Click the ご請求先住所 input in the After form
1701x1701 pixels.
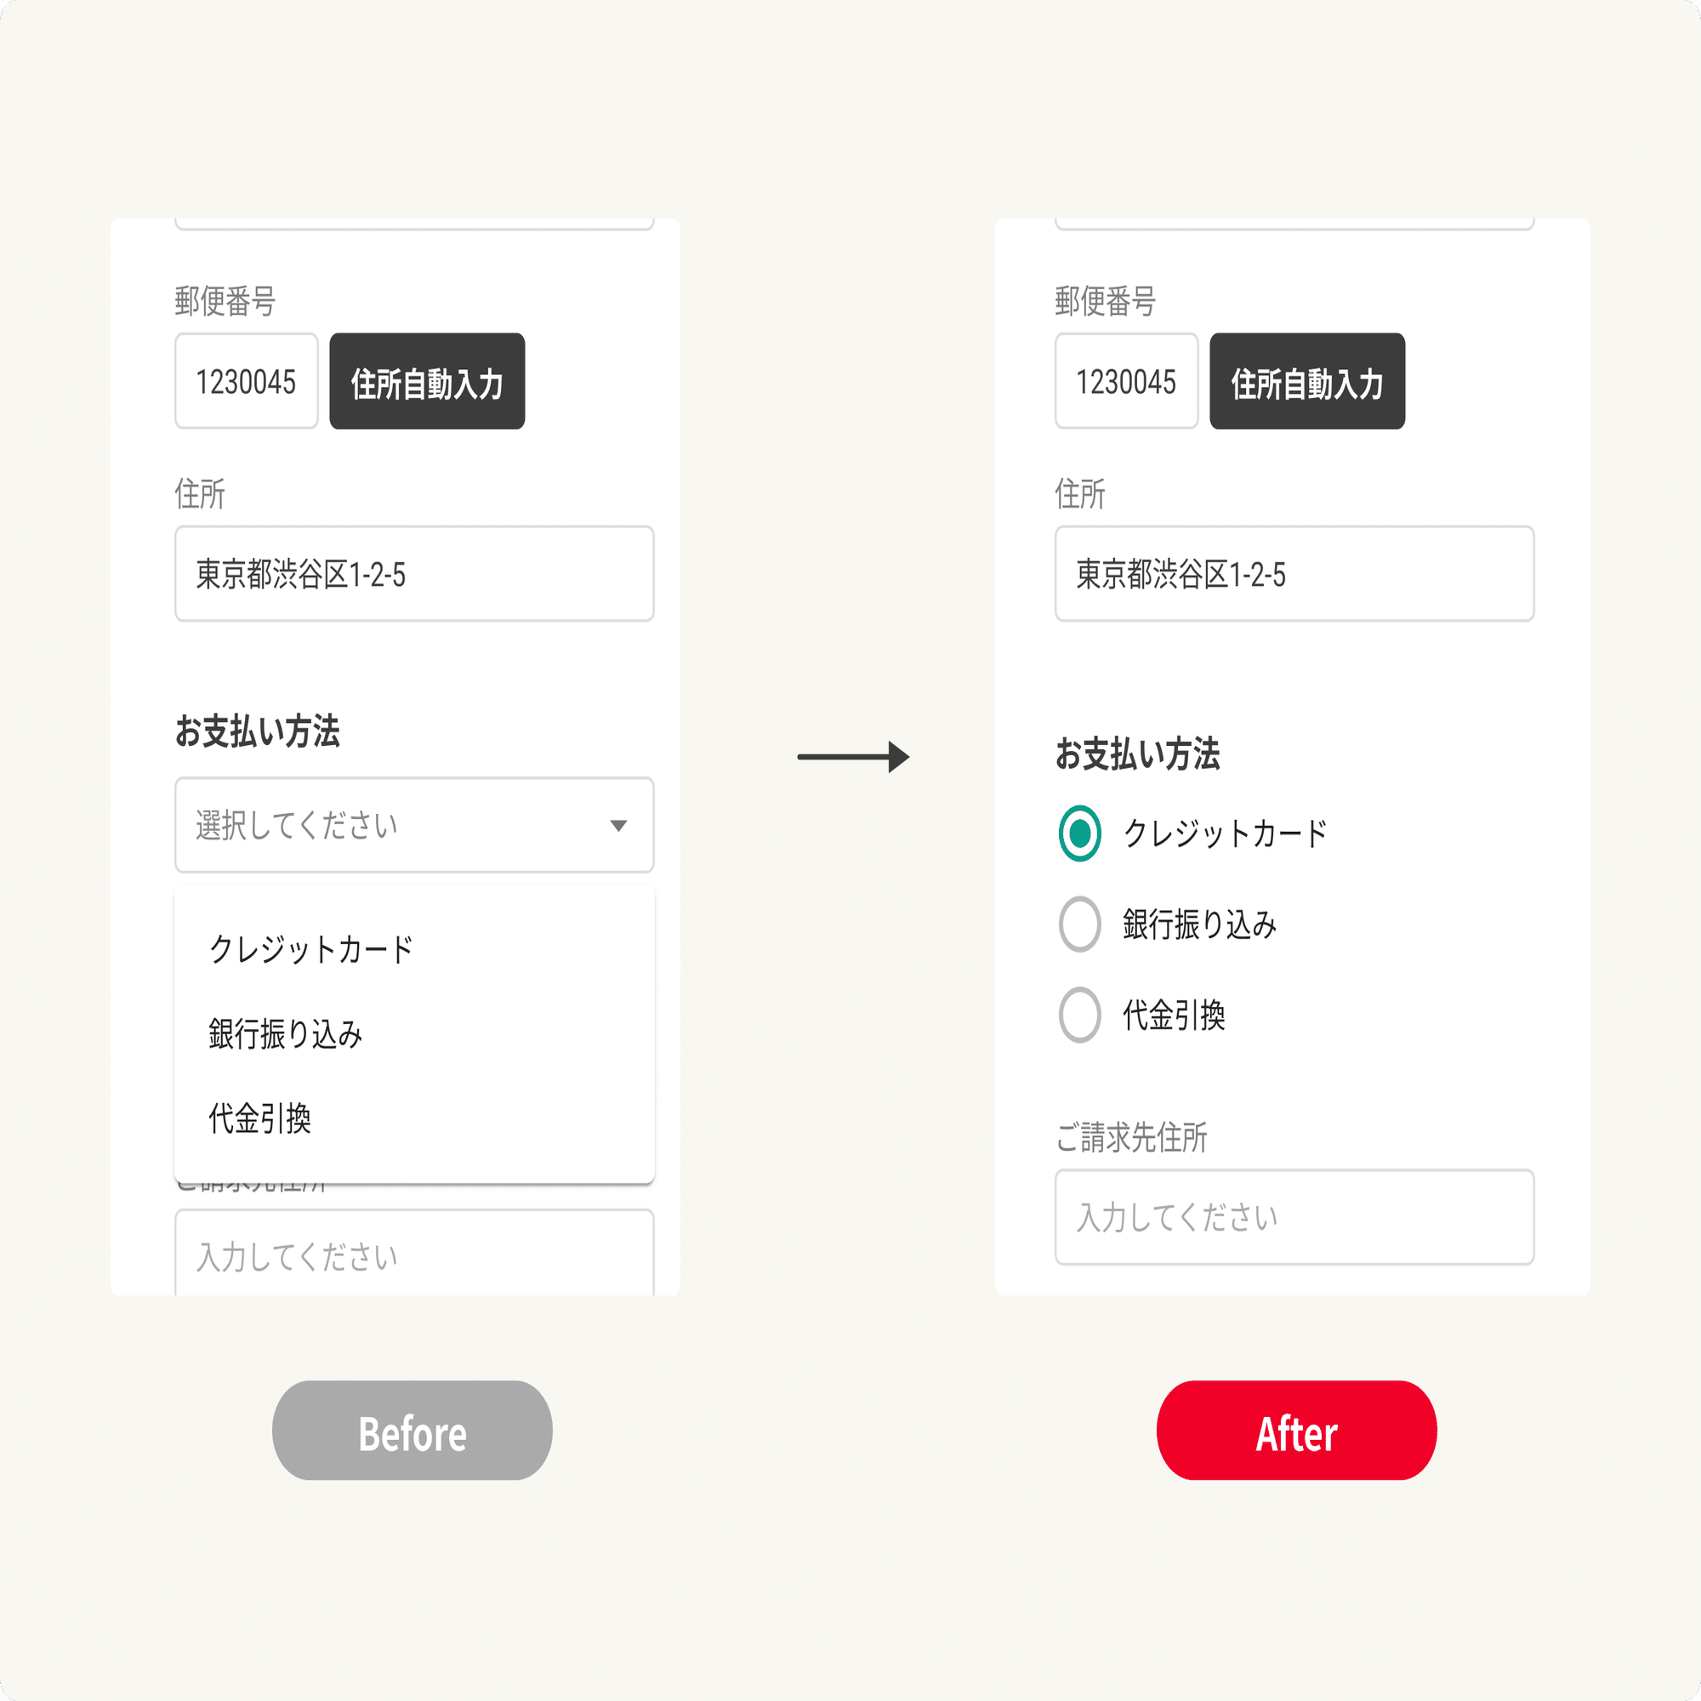click(x=1294, y=1218)
